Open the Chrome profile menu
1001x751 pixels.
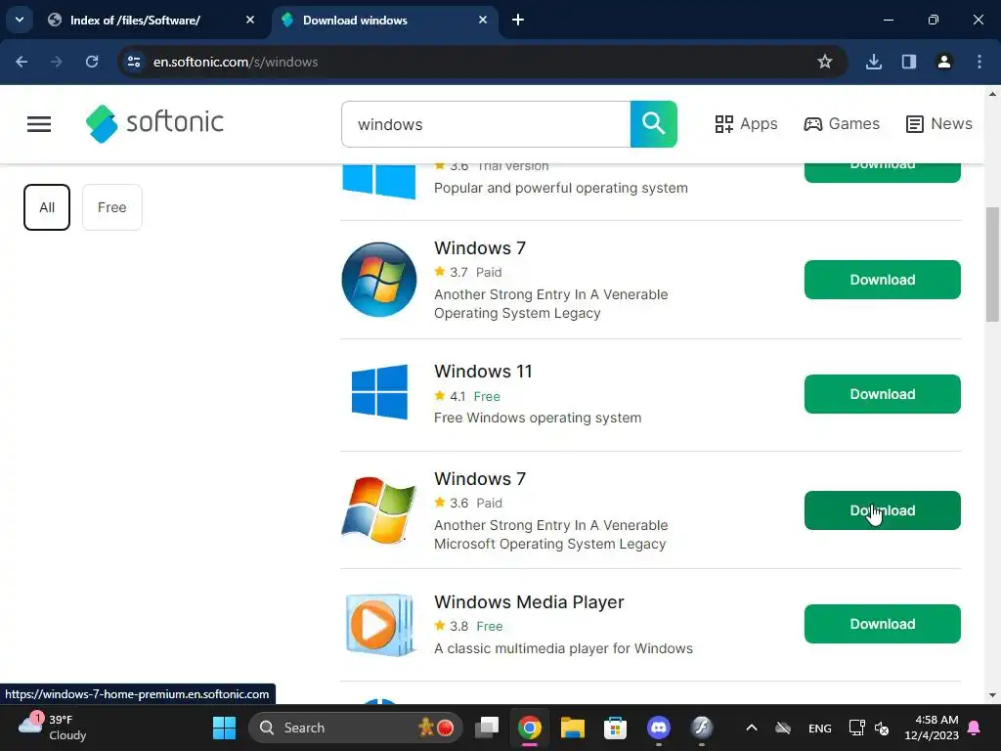click(x=944, y=62)
